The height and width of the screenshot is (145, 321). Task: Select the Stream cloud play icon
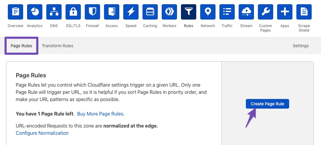pos(246,12)
